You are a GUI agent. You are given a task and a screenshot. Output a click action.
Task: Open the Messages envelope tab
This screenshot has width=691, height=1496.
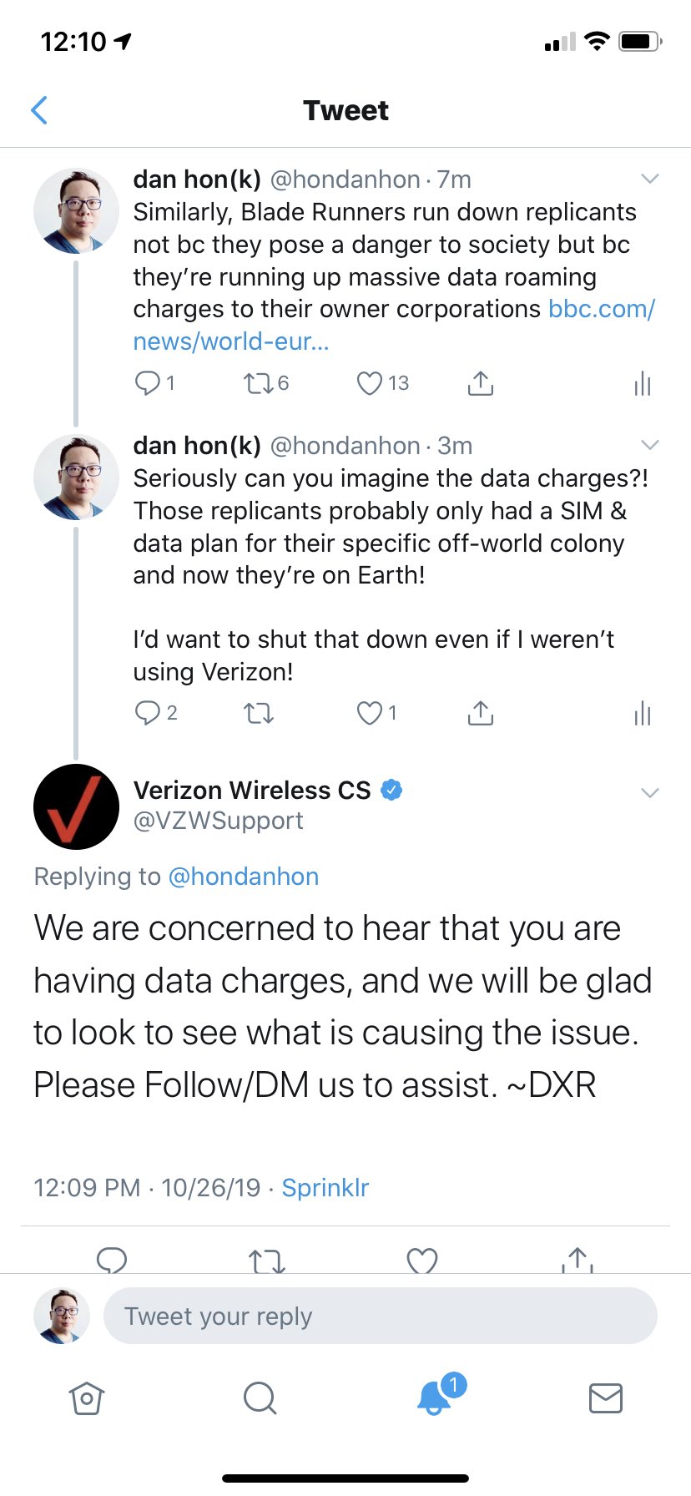click(605, 1397)
